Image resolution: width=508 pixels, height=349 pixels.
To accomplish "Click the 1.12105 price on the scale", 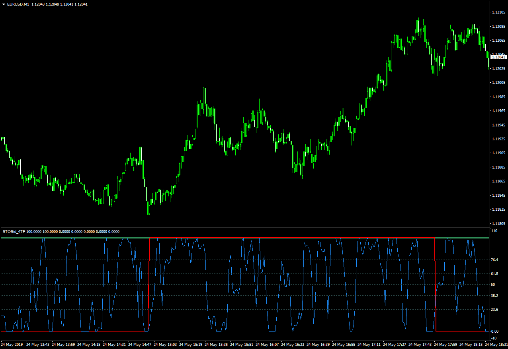I will pos(498,12).
